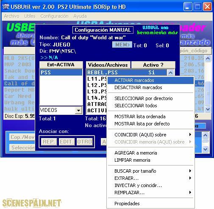Click up arrow of the game list scrollbar
The height and width of the screenshot is (209, 214).
coord(208,58)
